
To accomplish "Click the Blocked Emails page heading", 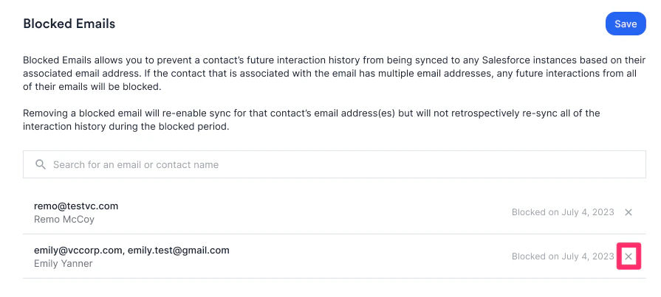I will (69, 24).
